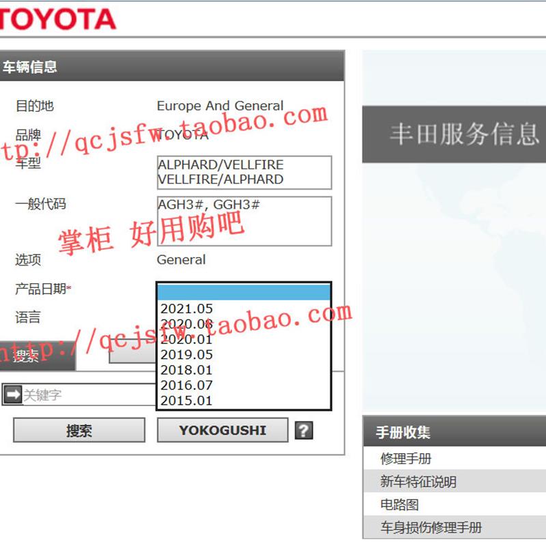The image size is (546, 546).
Task: Click the 目的地 label
Action: 35,106
